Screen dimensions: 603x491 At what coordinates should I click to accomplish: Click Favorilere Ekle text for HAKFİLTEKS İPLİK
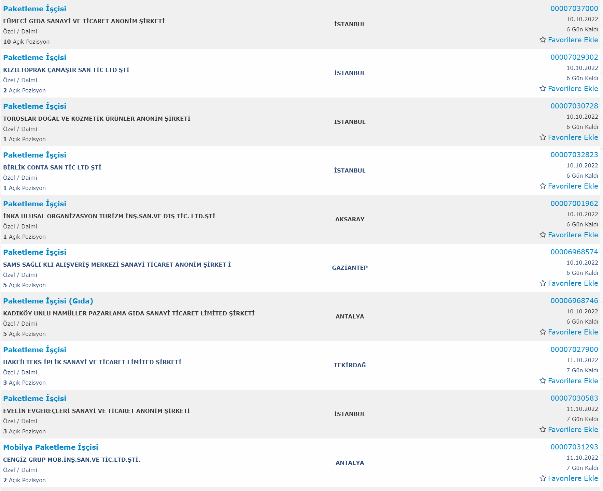573,381
